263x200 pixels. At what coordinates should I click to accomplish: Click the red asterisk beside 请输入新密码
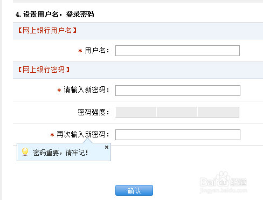coord(59,90)
